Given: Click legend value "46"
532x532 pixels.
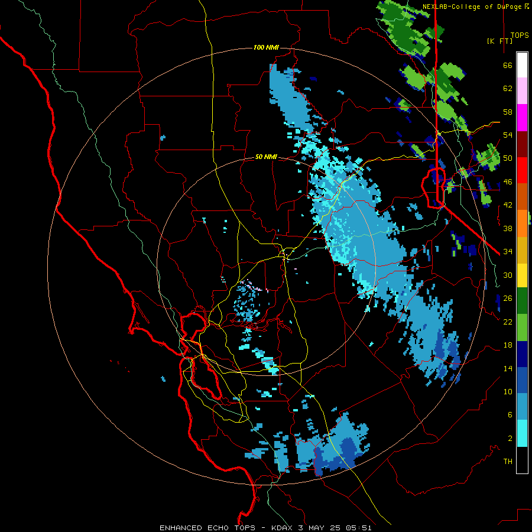Looking at the screenshot, I should point(508,182).
